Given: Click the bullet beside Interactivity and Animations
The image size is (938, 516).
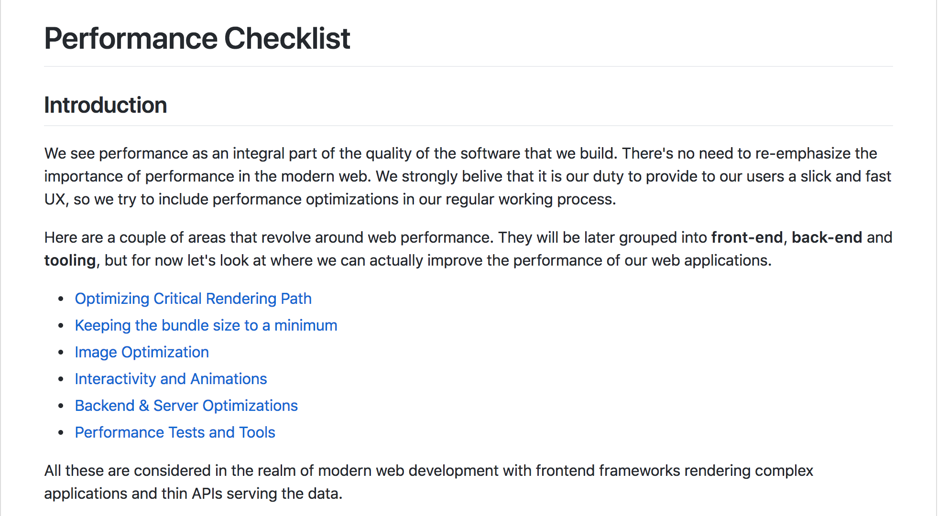Looking at the screenshot, I should coord(61,379).
